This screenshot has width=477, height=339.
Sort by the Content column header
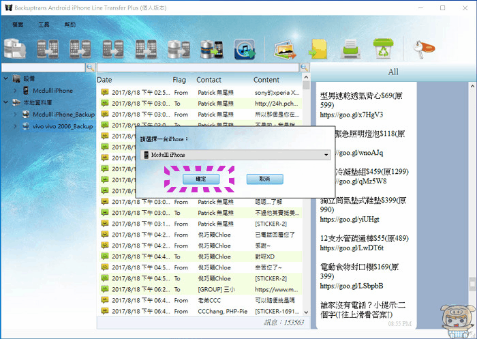click(x=266, y=80)
